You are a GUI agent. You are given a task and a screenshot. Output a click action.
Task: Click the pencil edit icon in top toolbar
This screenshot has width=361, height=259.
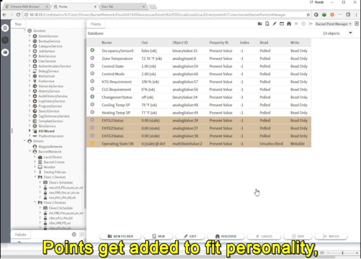click(274, 24)
